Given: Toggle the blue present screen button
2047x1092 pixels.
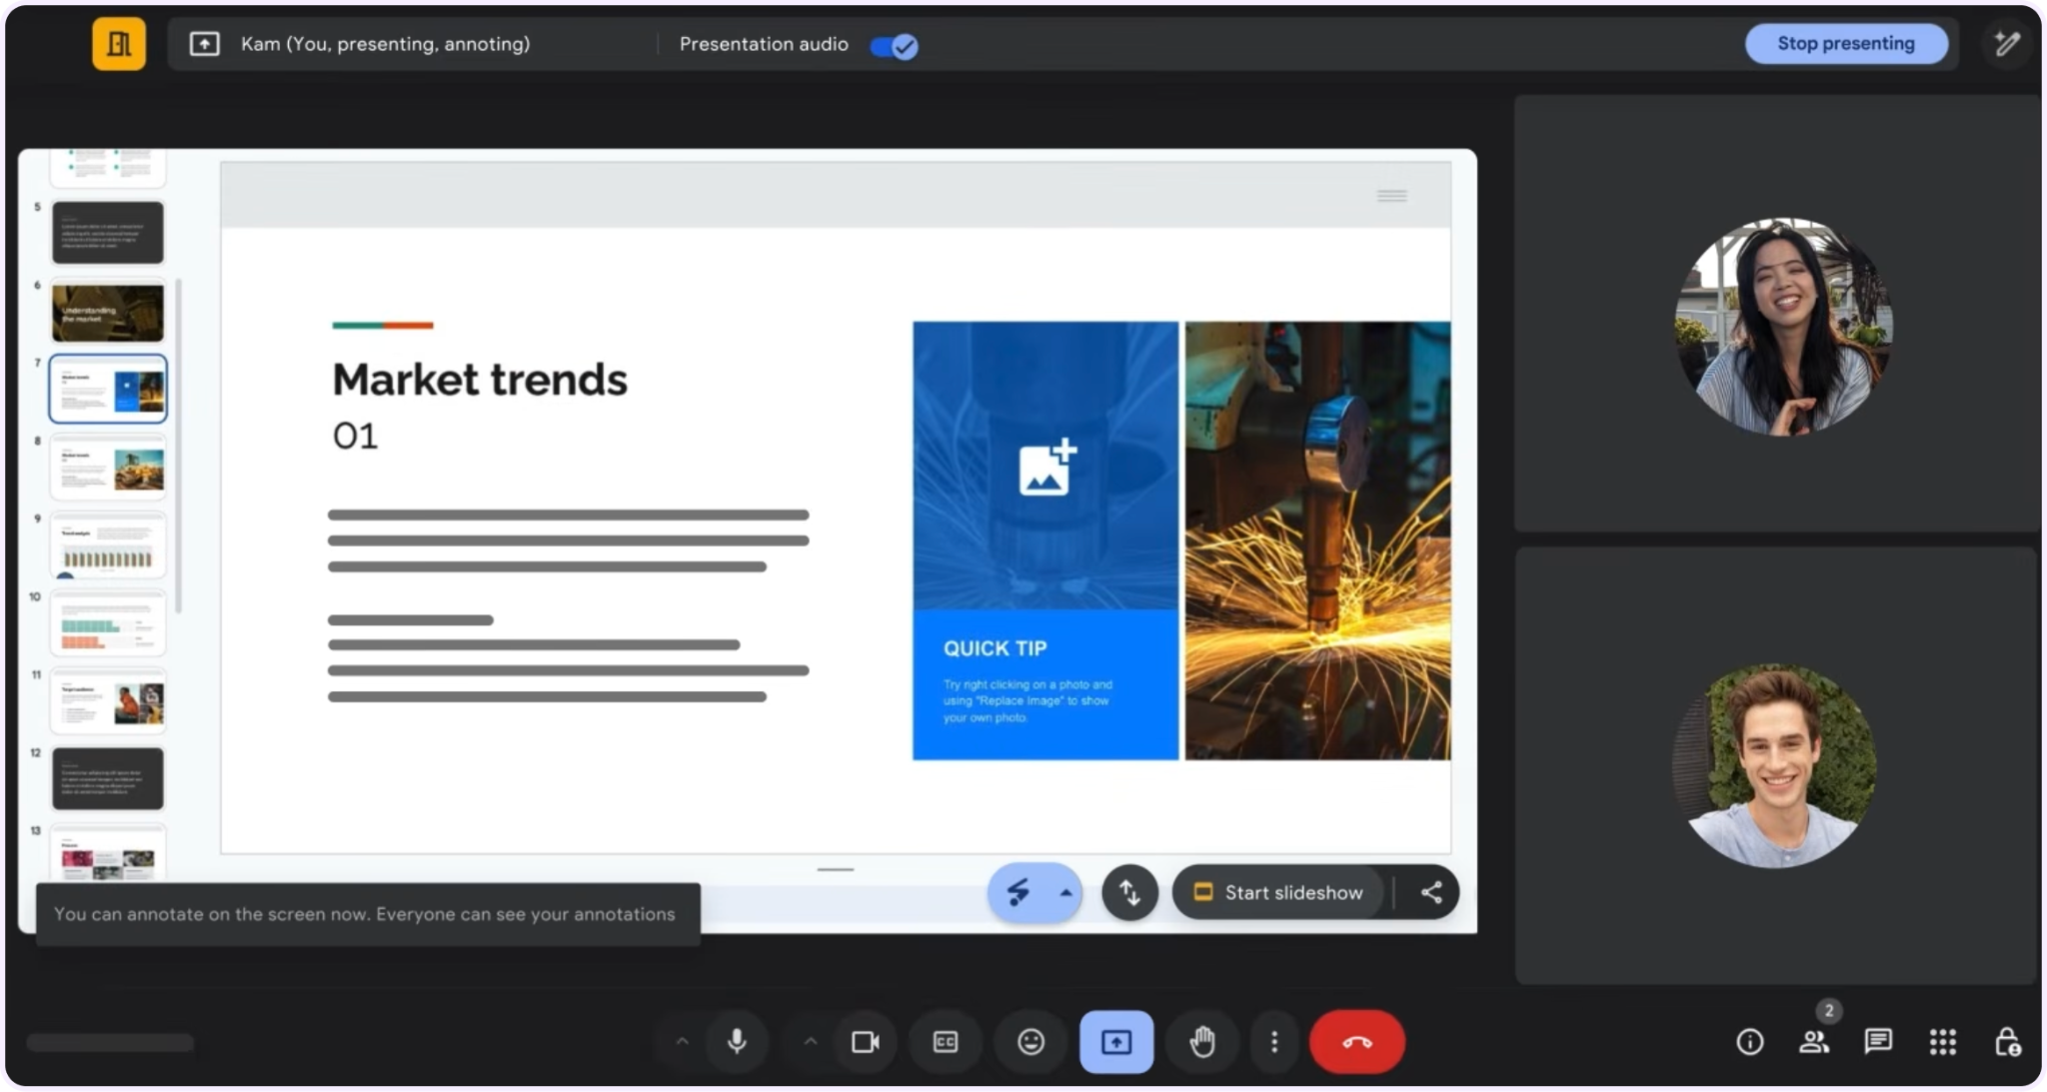Looking at the screenshot, I should click(1116, 1042).
